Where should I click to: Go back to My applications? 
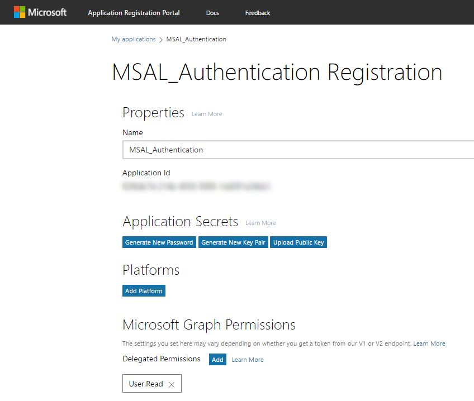point(133,39)
